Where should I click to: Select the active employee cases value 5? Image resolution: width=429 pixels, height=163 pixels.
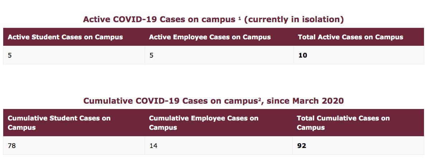(x=151, y=55)
